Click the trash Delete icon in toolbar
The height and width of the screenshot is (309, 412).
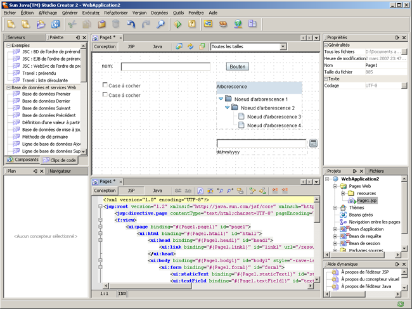(x=115, y=25)
